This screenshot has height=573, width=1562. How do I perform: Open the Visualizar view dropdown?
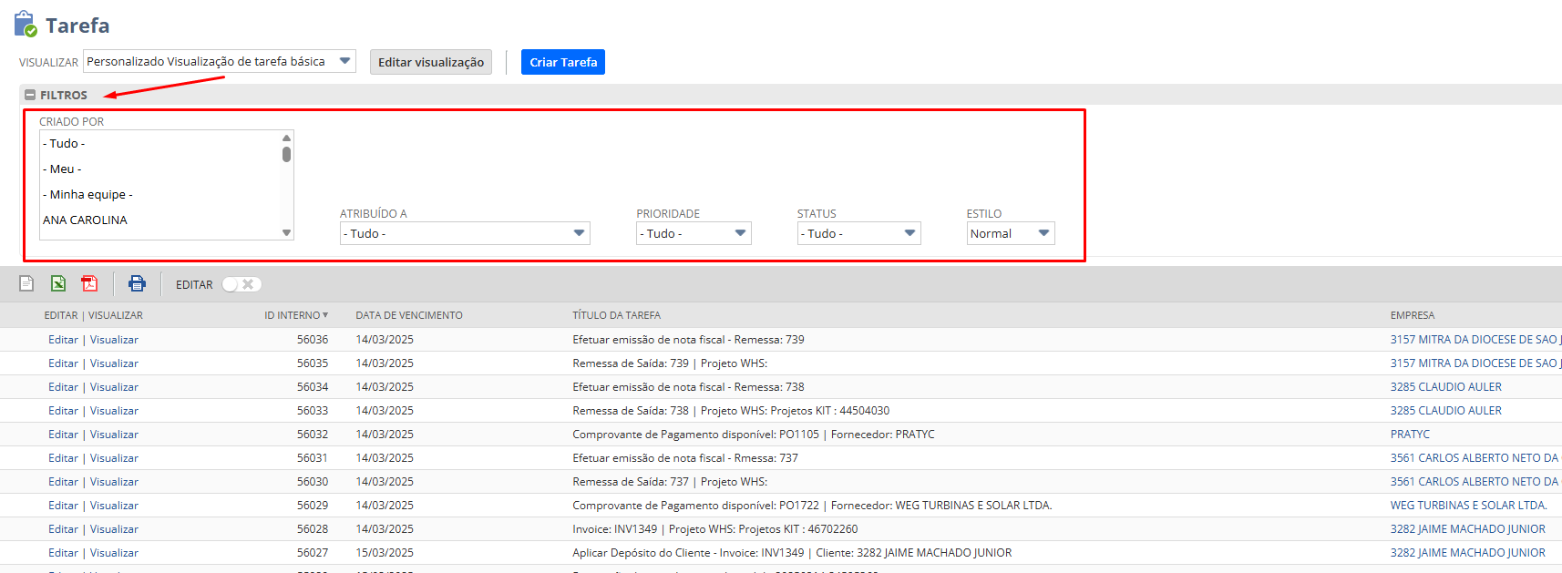pyautogui.click(x=219, y=62)
